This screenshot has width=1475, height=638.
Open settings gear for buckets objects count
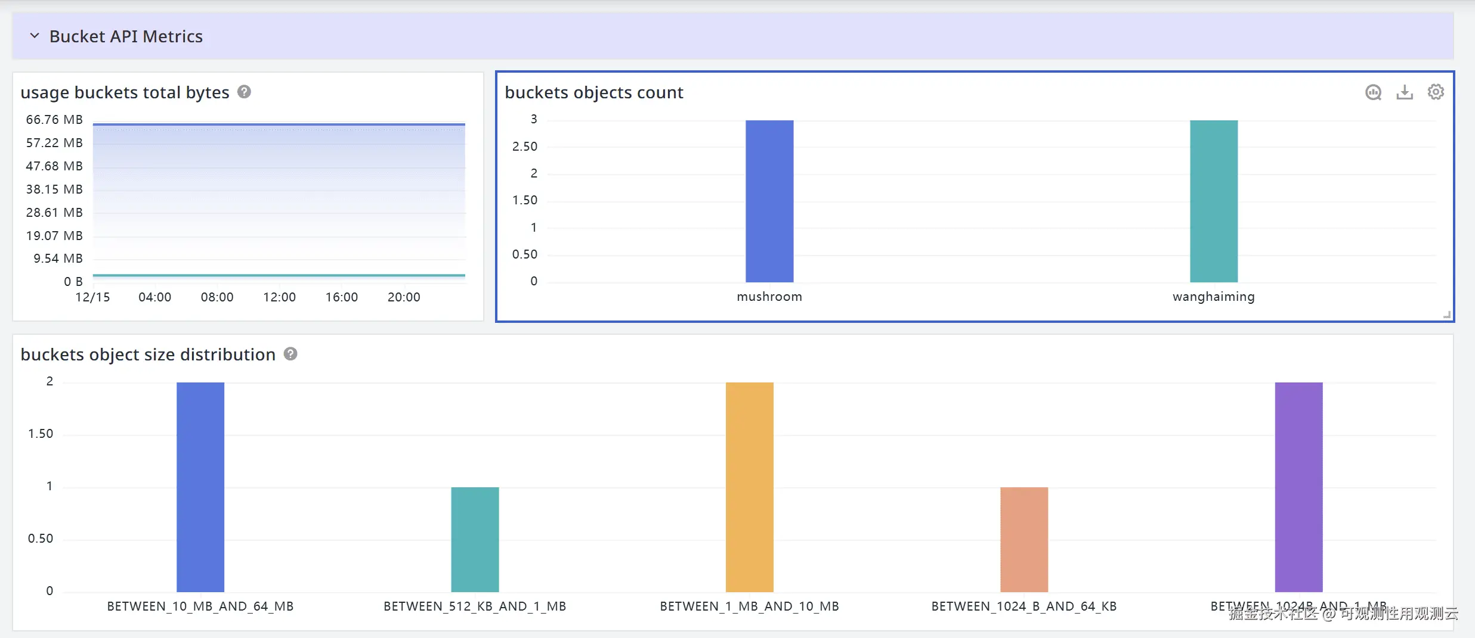click(1436, 92)
